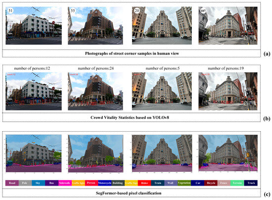The height and width of the screenshot is (200, 272).
Task: Open the YOLOv8 image with 24 persons
Action: coord(95,91)
